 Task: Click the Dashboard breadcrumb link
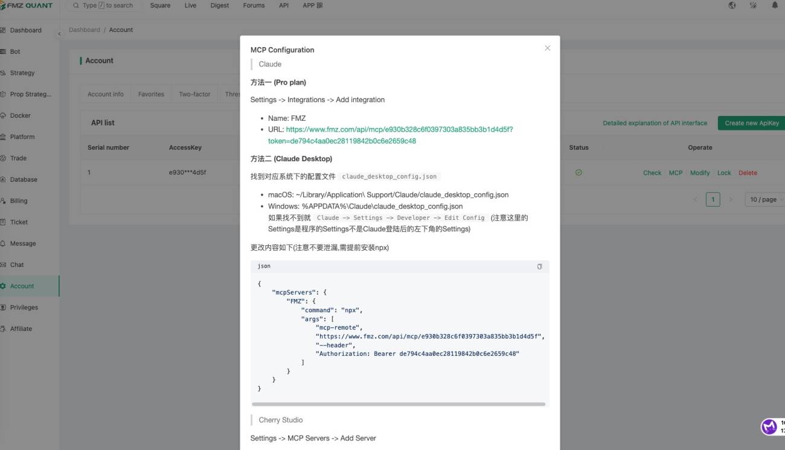coord(85,30)
